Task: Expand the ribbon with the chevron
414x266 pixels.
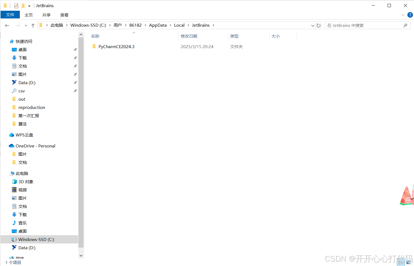Action: pyautogui.click(x=403, y=15)
